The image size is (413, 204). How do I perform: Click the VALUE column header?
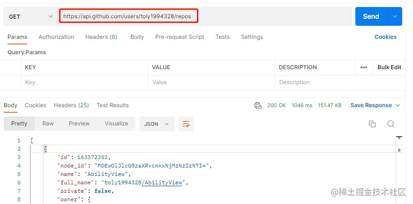coord(161,67)
